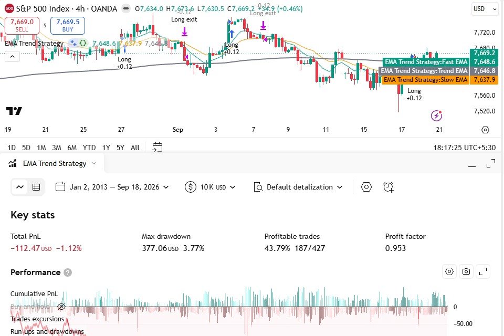The width and height of the screenshot is (504, 336).
Task: Click the sparkle icon next to EMA Trend Strategy legend
Action: (x=73, y=43)
